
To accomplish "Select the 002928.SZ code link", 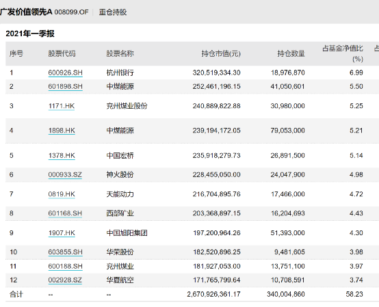I will [x=65, y=280].
